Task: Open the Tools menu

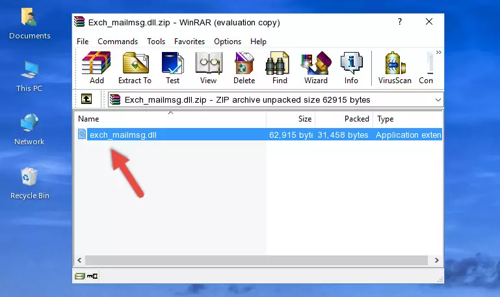Action: [x=156, y=42]
